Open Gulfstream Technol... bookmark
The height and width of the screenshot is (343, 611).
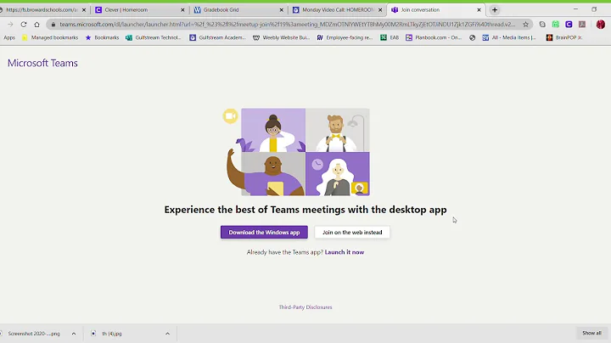[153, 38]
